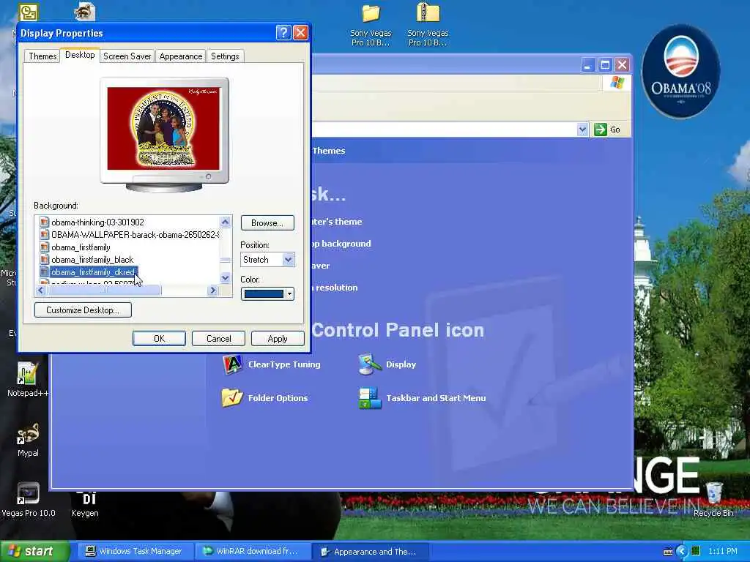Image resolution: width=750 pixels, height=562 pixels.
Task: Open Appearance and Themes taskbar button
Action: pyautogui.click(x=369, y=552)
